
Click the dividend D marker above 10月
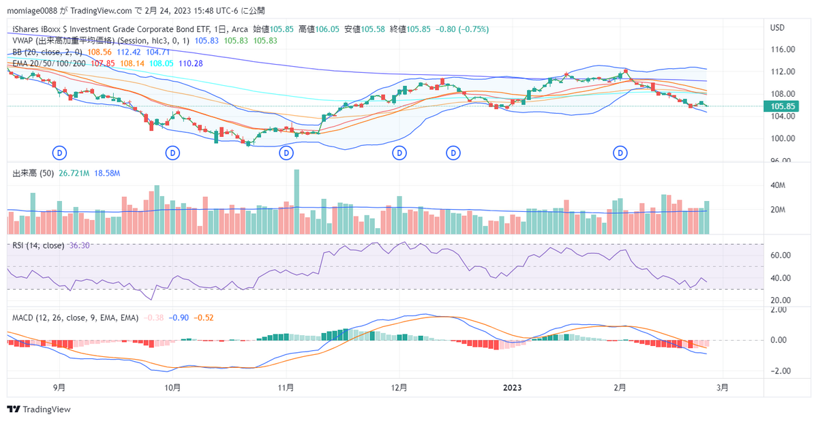pos(173,153)
